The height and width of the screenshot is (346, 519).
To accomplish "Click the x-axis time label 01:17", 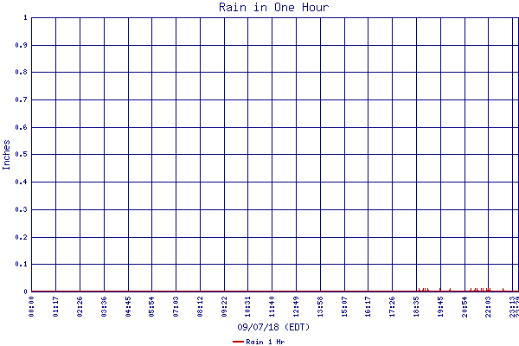I will tap(55, 306).
